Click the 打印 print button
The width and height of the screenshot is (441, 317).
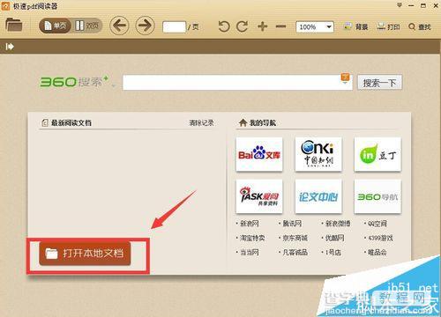click(x=388, y=27)
